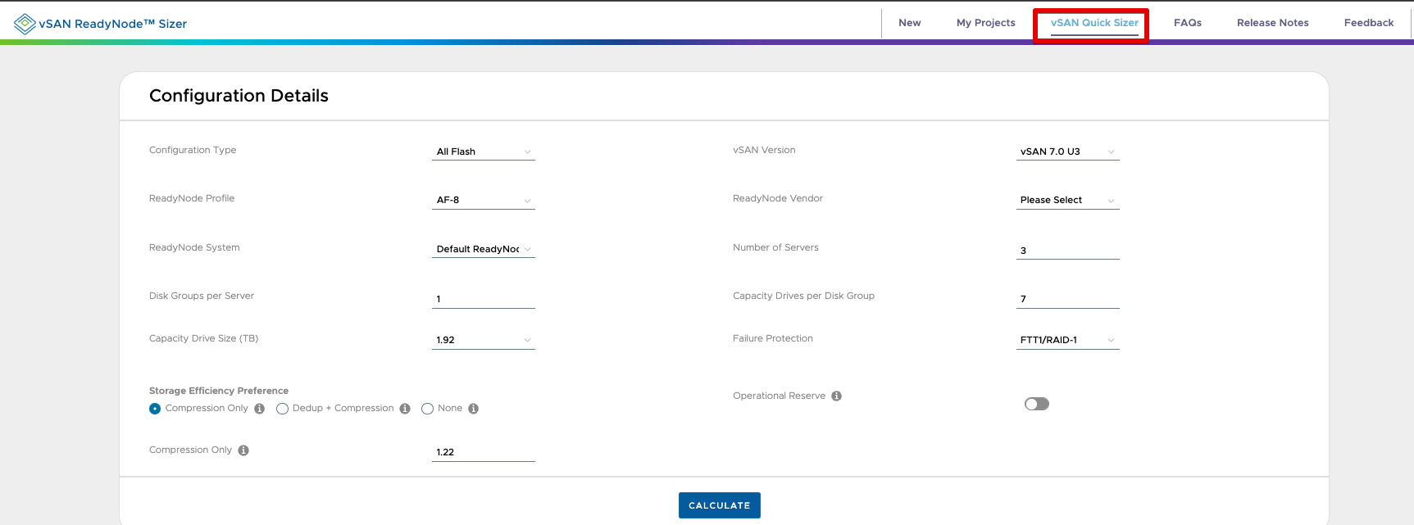The width and height of the screenshot is (1414, 525).
Task: Select the Dedup + Compression radio button
Action: coord(283,409)
